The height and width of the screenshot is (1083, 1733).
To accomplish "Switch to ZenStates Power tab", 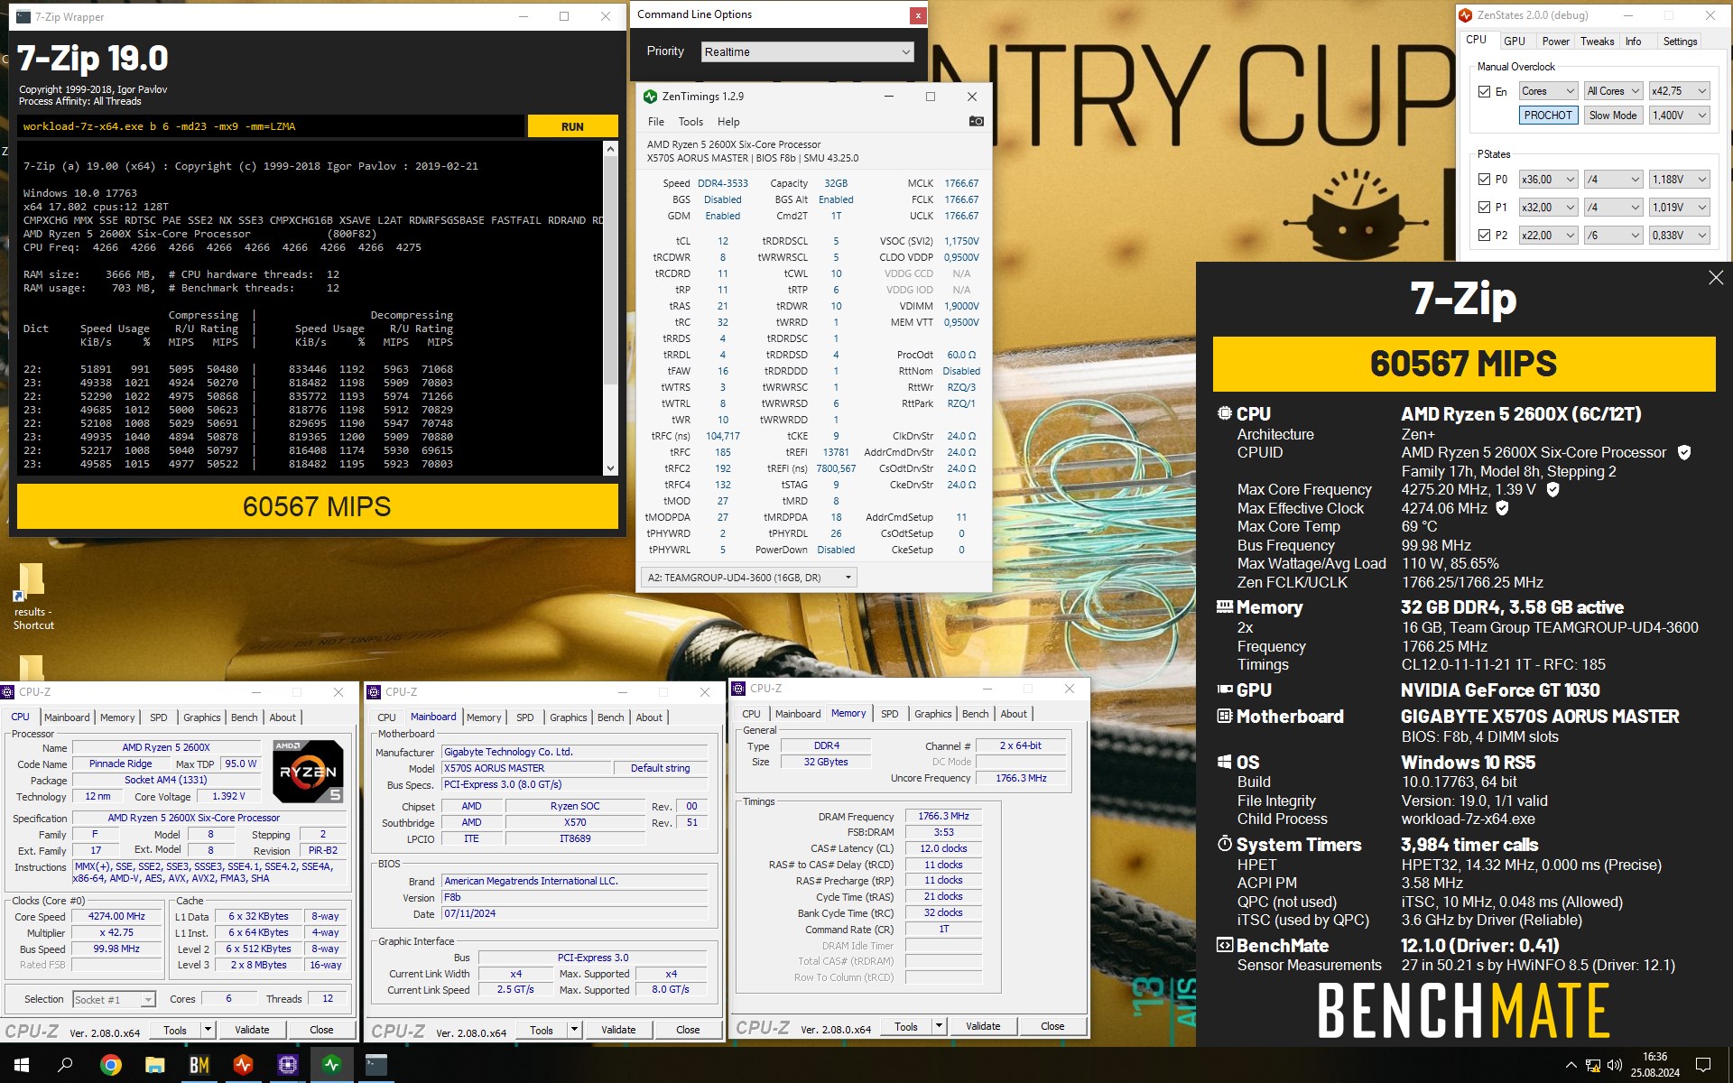I will [x=1555, y=42].
